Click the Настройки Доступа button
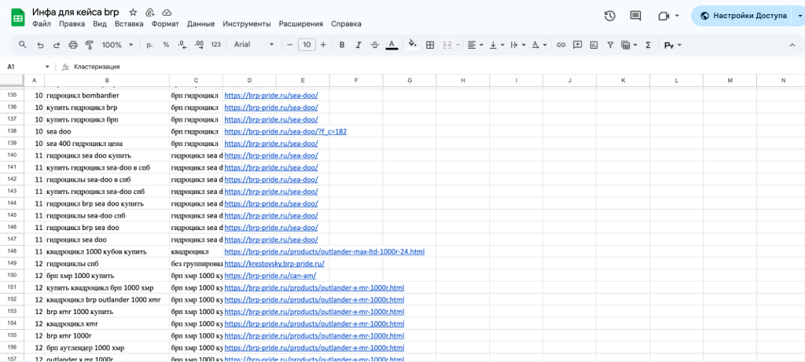805x362 pixels. pos(742,16)
